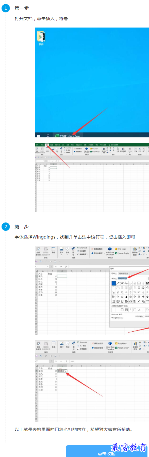Click 数据透视表 icon in the symbol dialog screenshot
149x457 pixels.
tap(39, 252)
